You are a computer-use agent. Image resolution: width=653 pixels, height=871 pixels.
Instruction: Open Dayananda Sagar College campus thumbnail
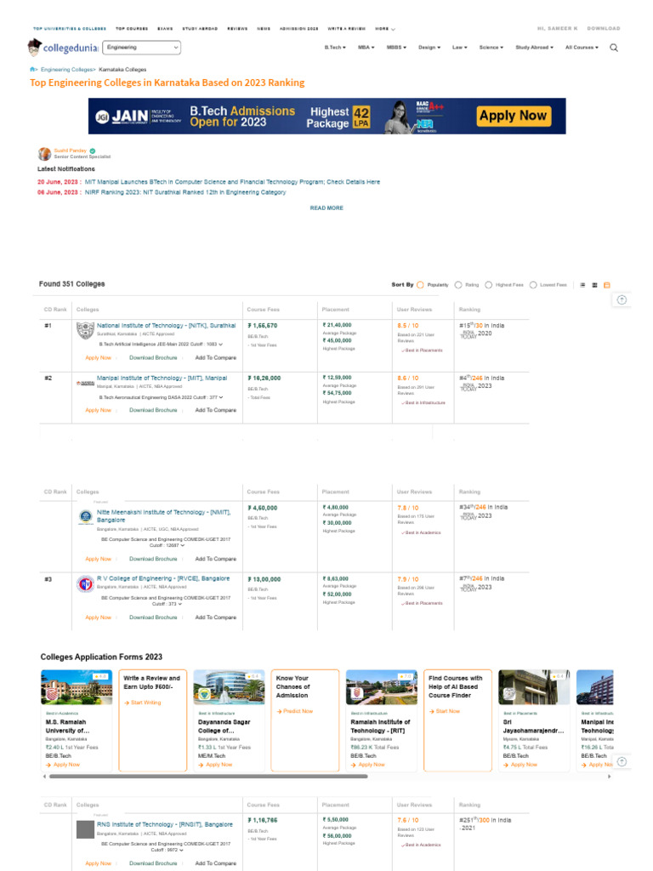pos(229,687)
